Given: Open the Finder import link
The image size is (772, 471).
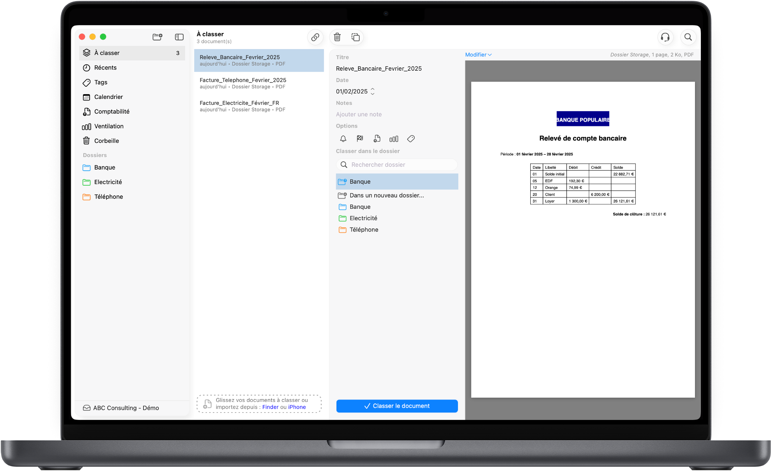Looking at the screenshot, I should 270,407.
